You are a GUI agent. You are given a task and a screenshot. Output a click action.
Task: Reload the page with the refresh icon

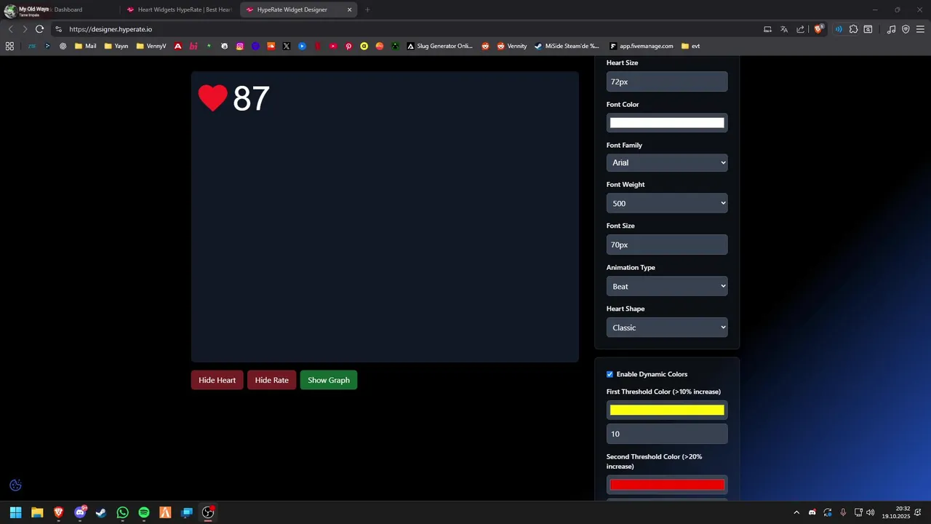pos(39,29)
